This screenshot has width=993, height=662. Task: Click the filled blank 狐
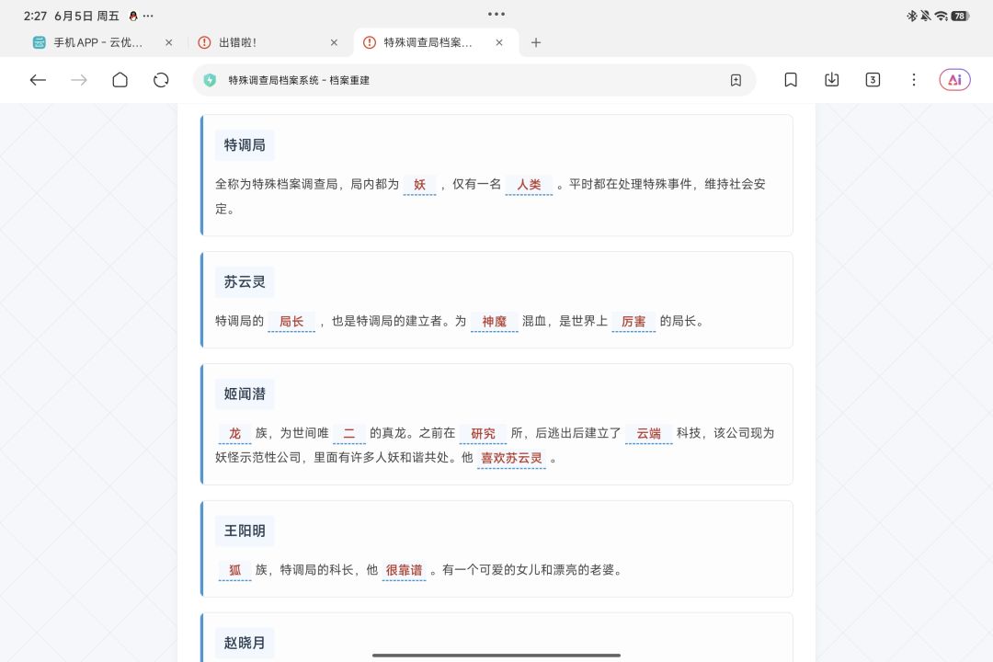(235, 570)
